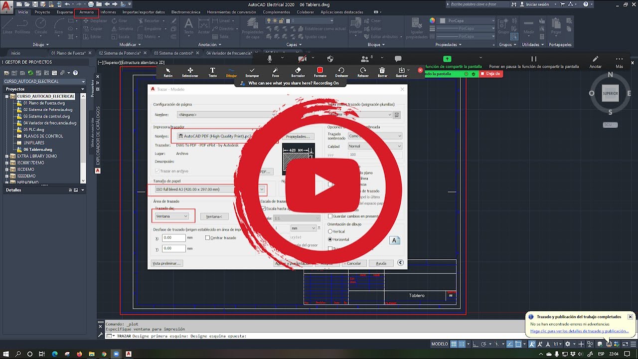Open the plot and publish details link

pos(579,331)
